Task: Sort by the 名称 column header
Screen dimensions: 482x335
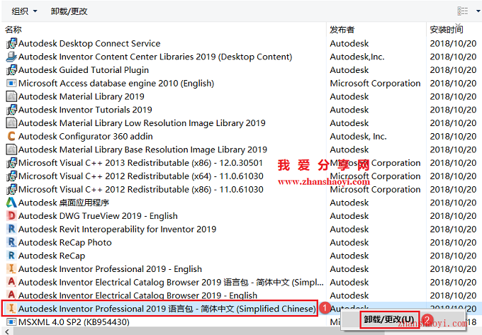Action: [x=13, y=30]
